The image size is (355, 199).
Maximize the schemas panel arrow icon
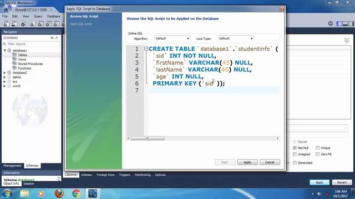[x=57, y=38]
